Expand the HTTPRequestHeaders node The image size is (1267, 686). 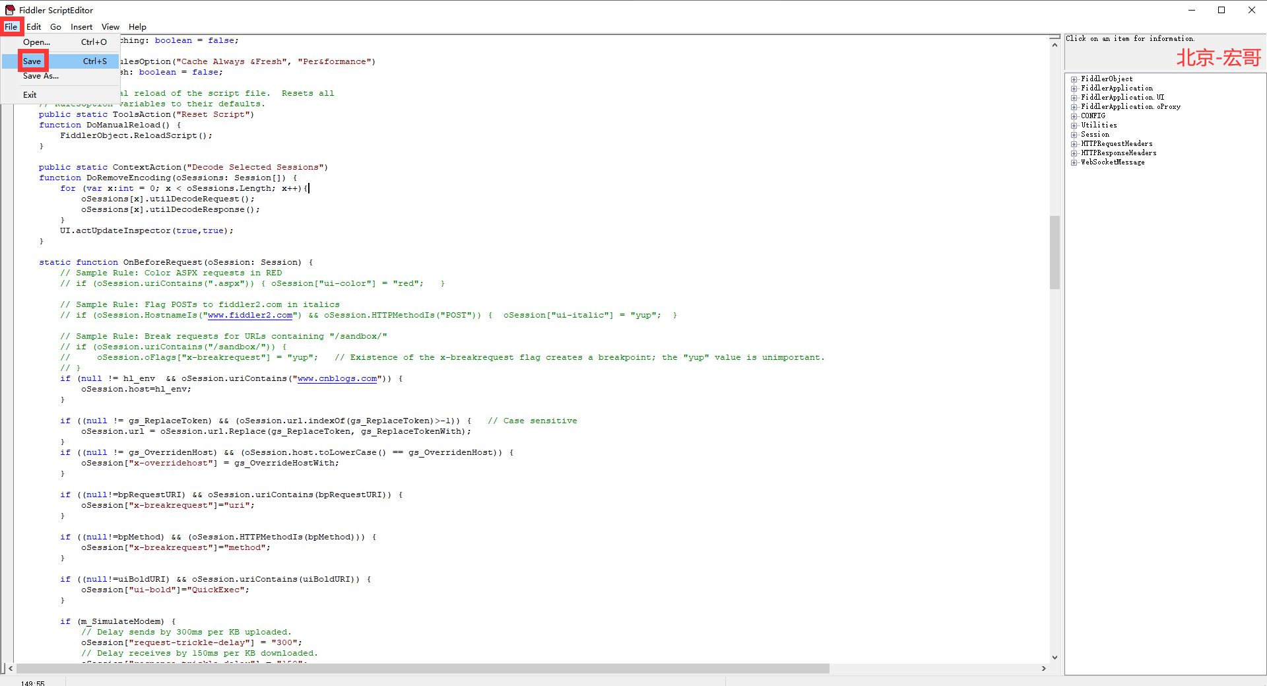(x=1074, y=144)
